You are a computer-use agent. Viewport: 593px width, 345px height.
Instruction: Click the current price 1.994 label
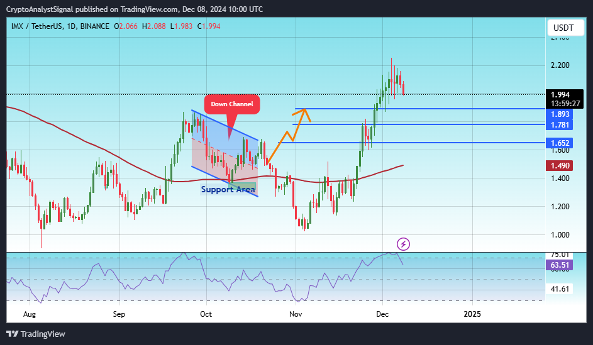pos(560,95)
